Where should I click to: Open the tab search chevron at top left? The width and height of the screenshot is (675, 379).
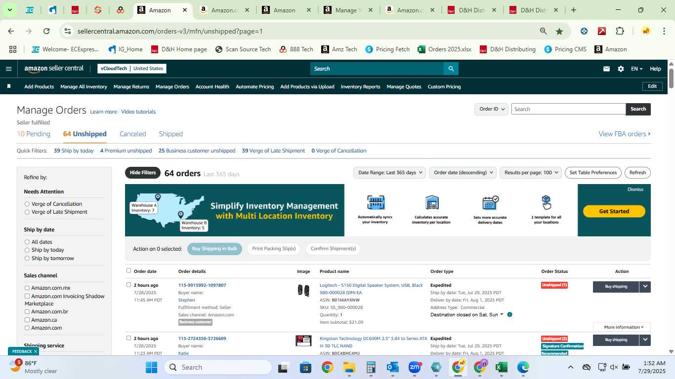coord(9,10)
